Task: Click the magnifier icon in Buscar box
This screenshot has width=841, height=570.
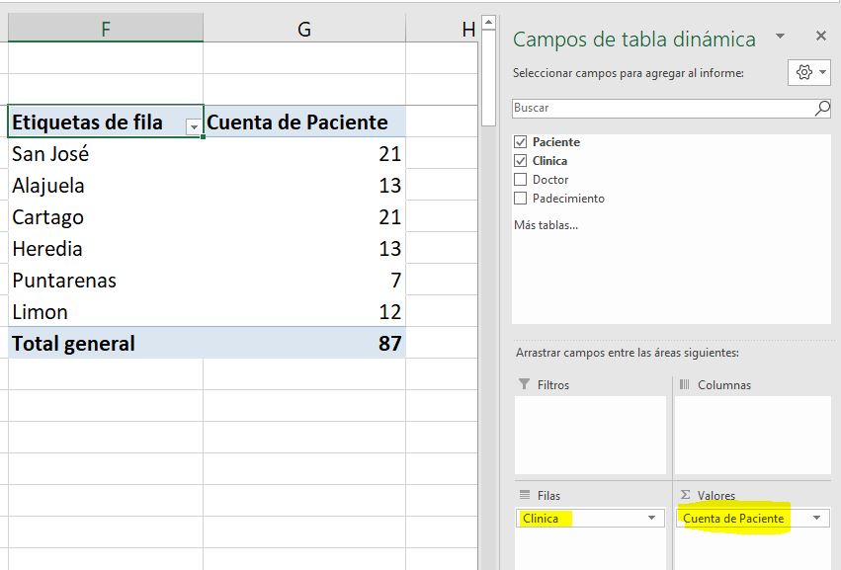Action: (819, 107)
